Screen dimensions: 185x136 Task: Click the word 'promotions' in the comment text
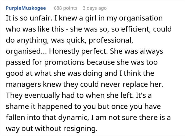point(64,63)
